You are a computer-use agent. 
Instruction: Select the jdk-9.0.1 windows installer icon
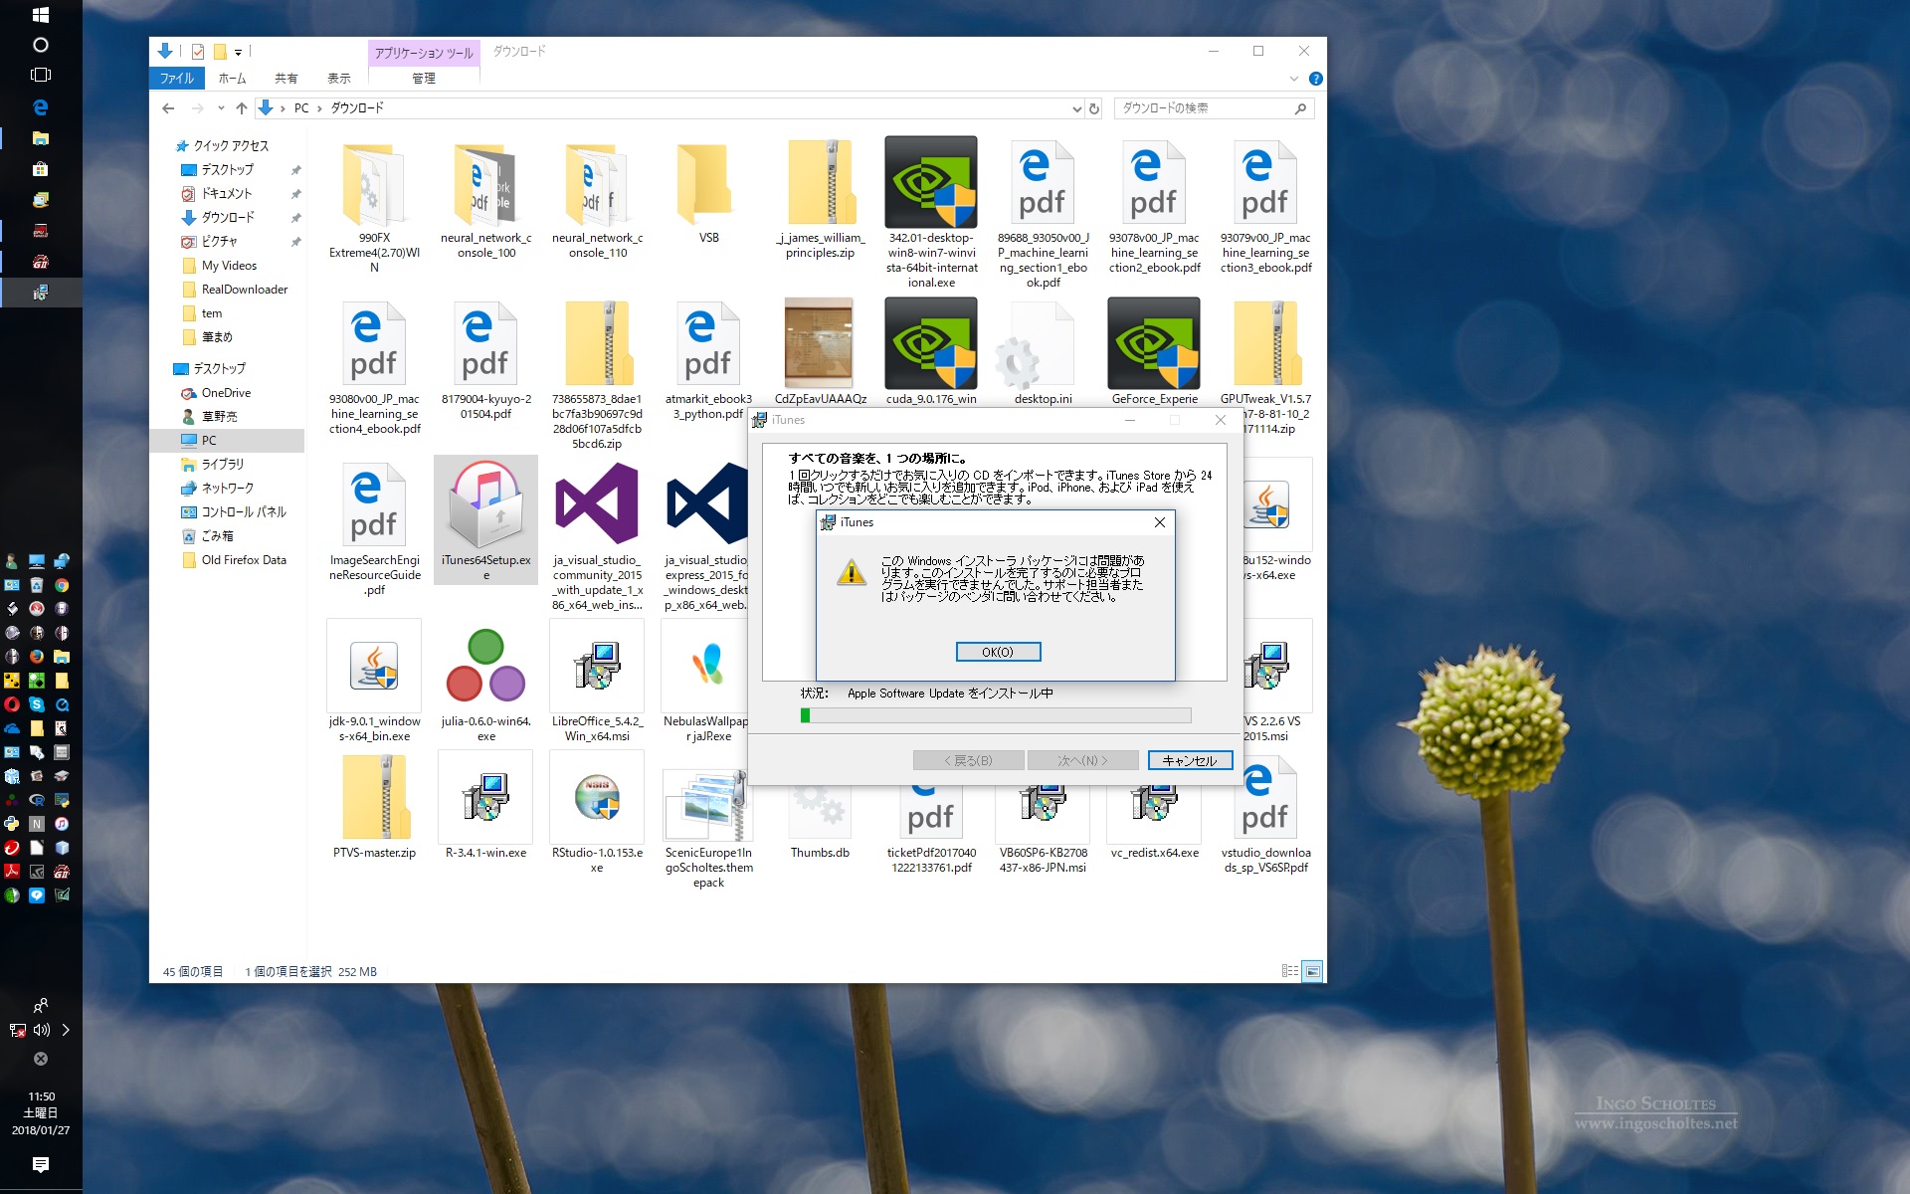click(374, 665)
